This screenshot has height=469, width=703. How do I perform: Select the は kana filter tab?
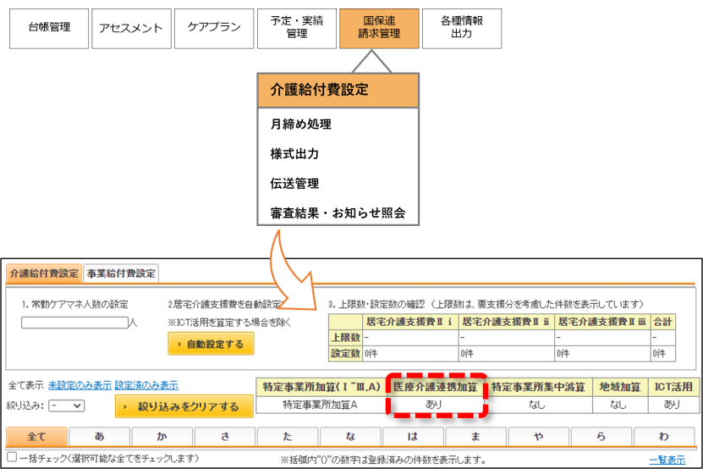[413, 436]
